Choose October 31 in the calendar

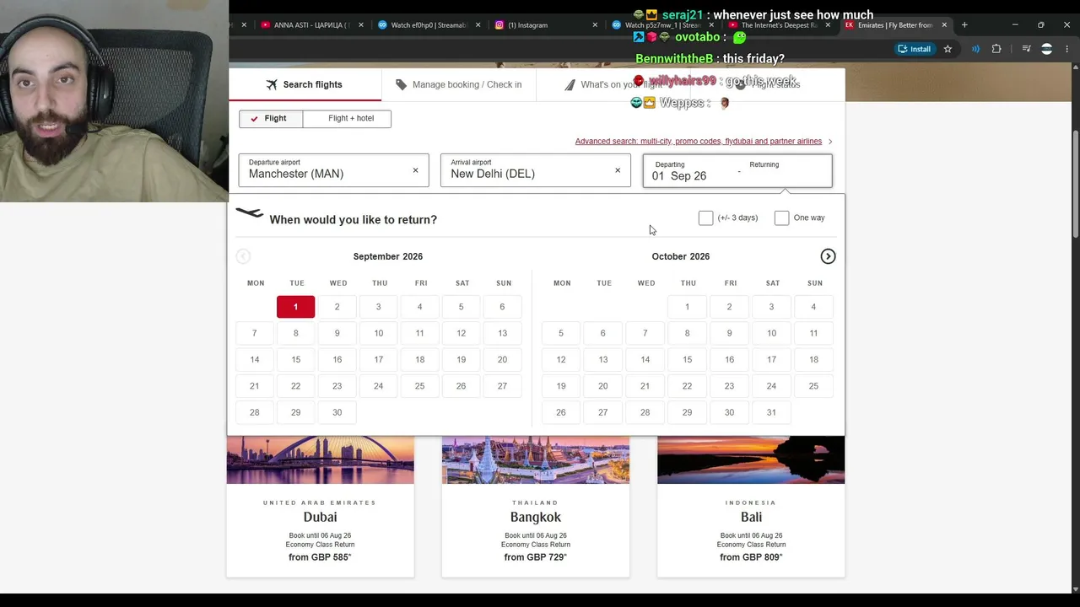click(x=771, y=412)
